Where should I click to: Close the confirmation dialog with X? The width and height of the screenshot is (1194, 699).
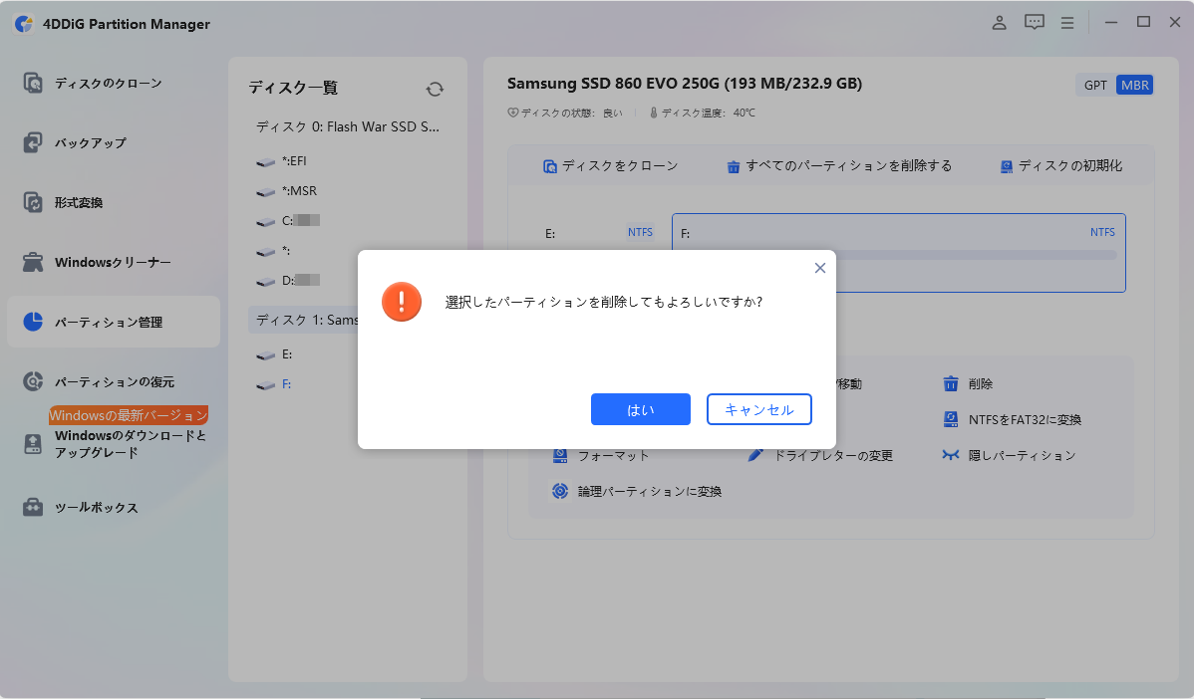click(820, 268)
